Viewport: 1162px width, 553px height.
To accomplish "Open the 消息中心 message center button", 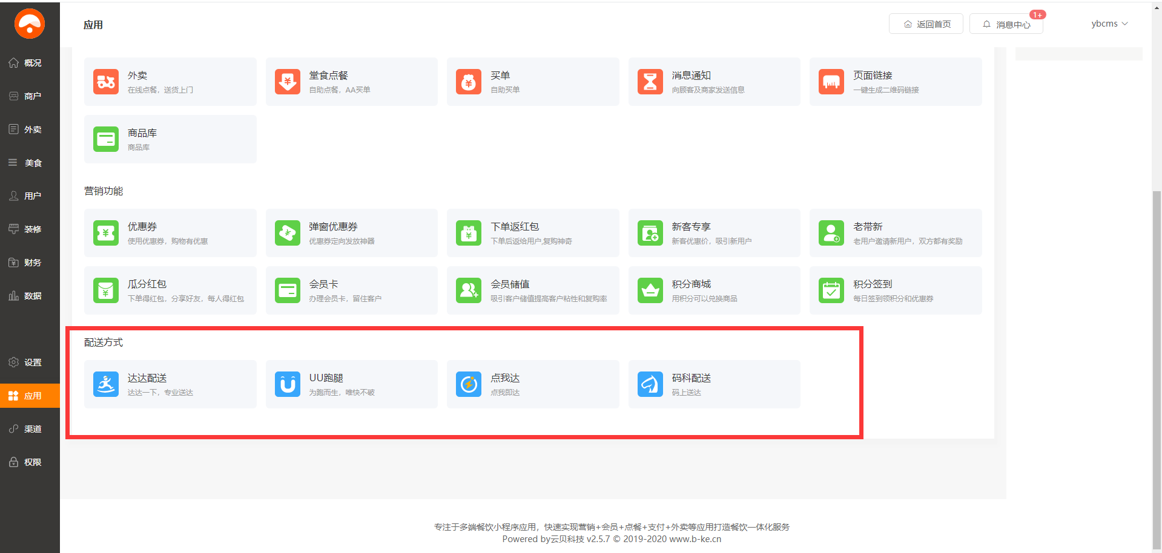I will (x=1006, y=24).
